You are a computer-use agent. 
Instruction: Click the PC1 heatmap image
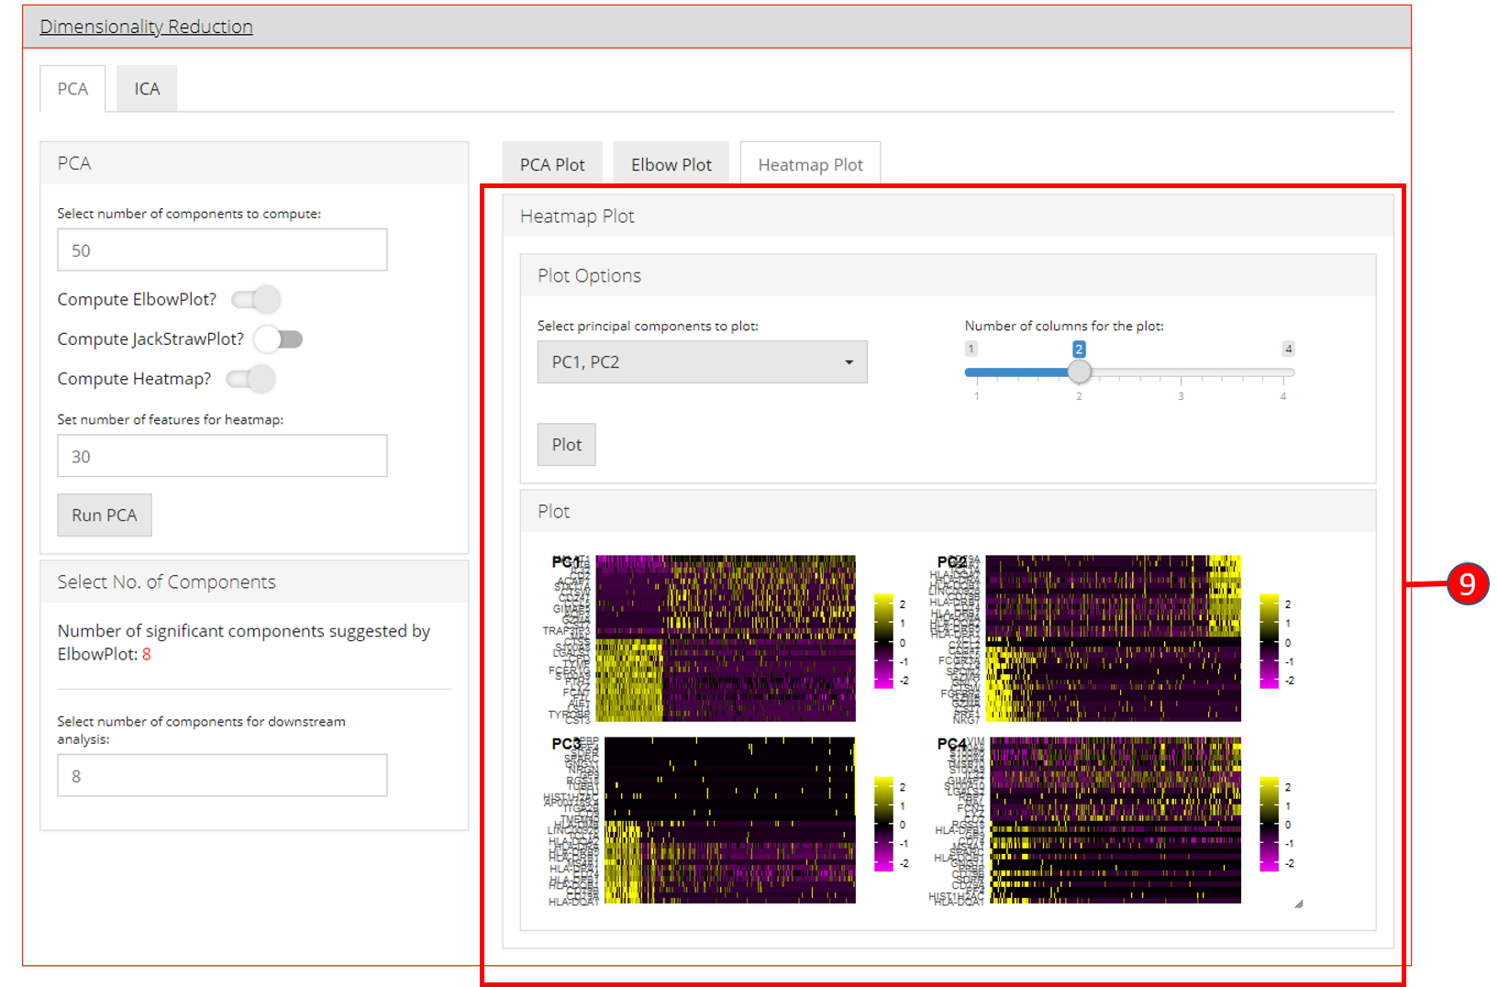725,638
